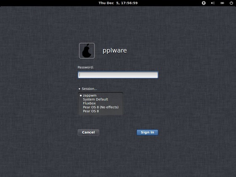Focus the Password input field

pyautogui.click(x=118, y=75)
